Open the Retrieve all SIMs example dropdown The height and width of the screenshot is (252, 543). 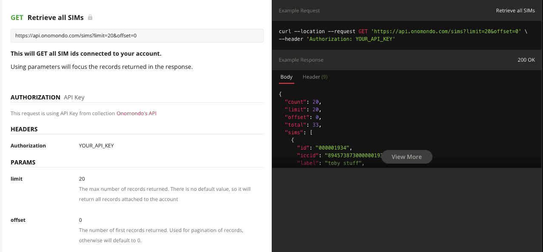pos(515,11)
